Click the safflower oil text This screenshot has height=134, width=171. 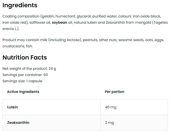pos(40,22)
